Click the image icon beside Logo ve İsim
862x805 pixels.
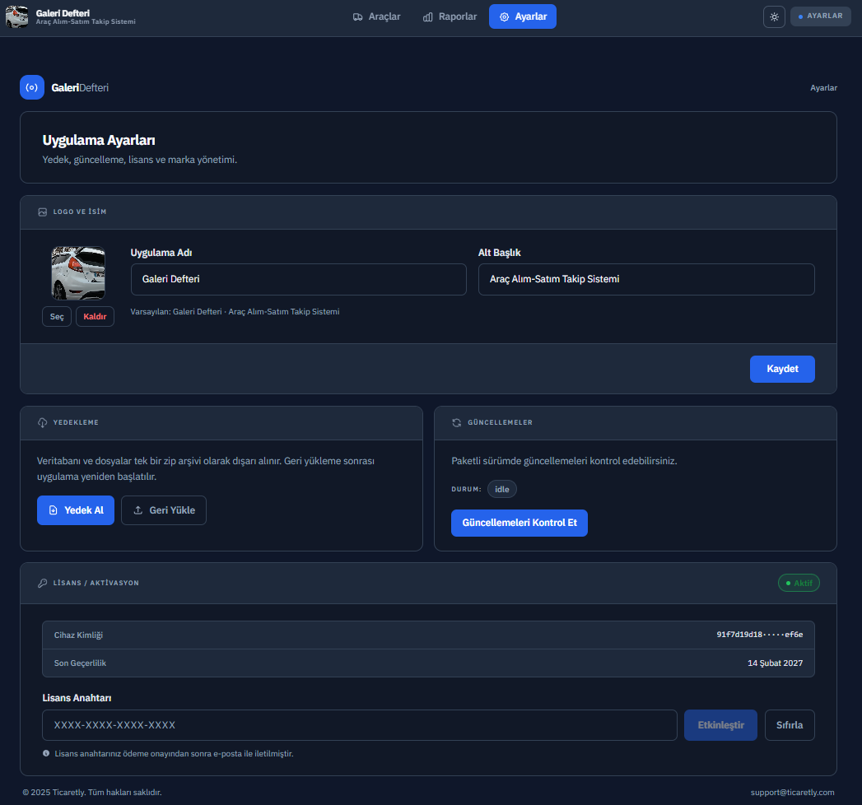43,212
